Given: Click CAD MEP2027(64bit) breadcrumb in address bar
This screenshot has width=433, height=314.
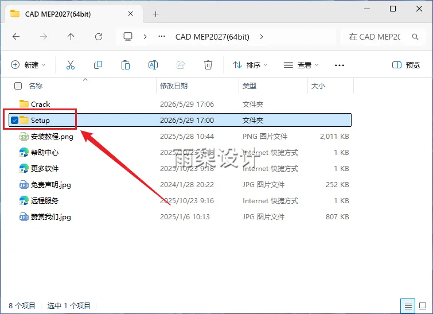Looking at the screenshot, I should tap(212, 37).
